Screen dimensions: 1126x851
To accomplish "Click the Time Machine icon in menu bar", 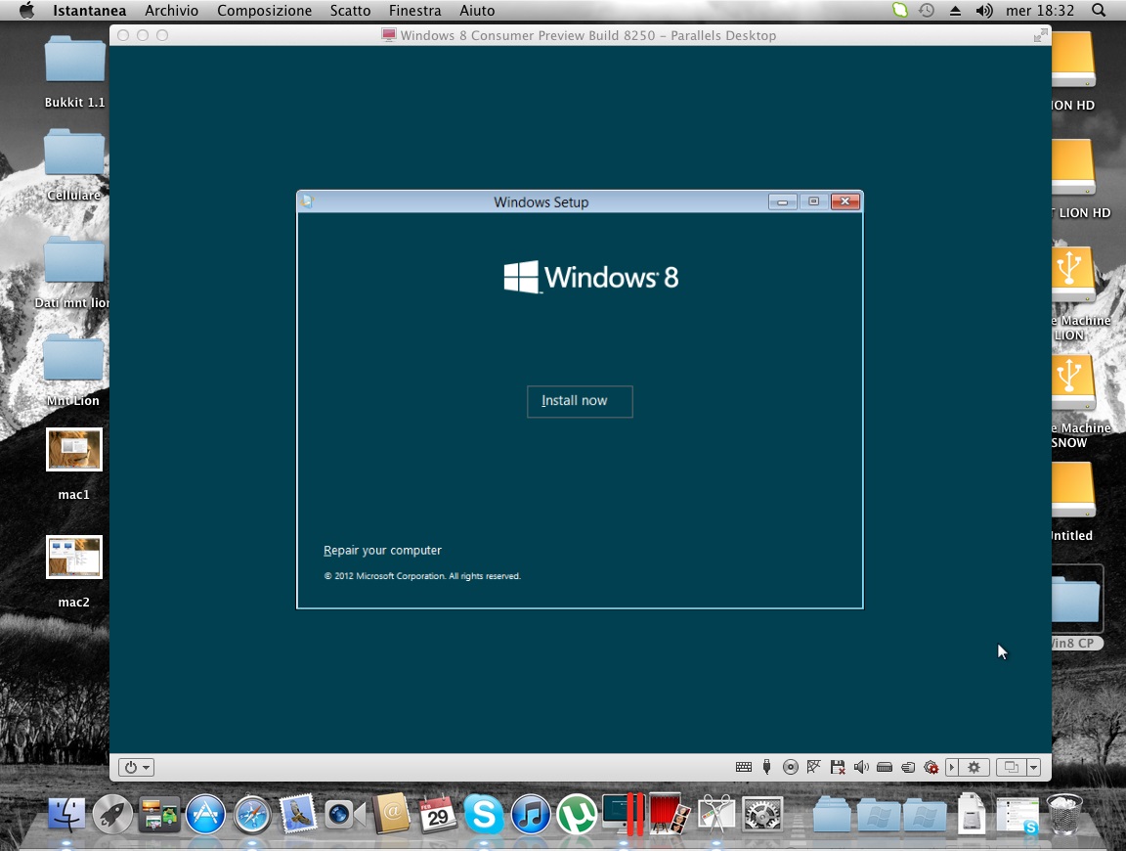I will 927,11.
